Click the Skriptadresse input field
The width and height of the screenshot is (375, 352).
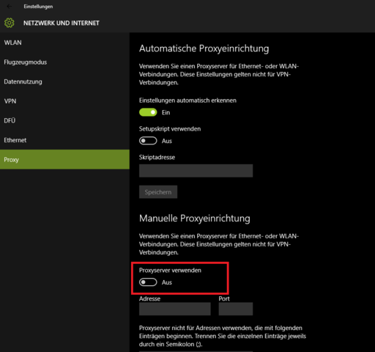(196, 171)
